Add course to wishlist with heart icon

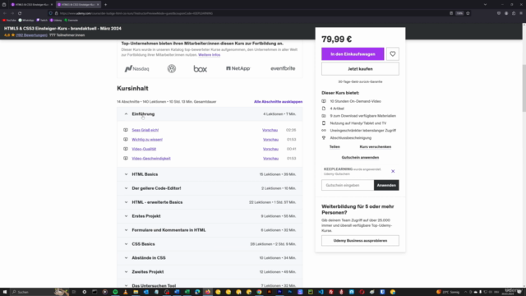(393, 54)
